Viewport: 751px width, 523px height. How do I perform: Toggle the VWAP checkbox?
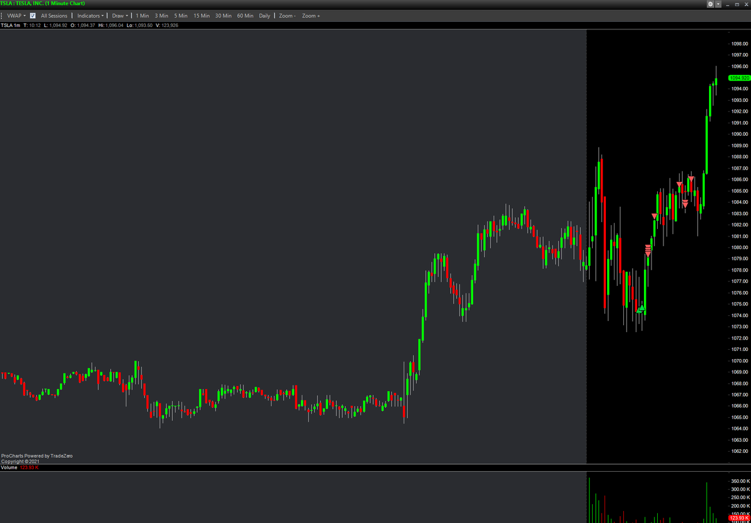[33, 16]
